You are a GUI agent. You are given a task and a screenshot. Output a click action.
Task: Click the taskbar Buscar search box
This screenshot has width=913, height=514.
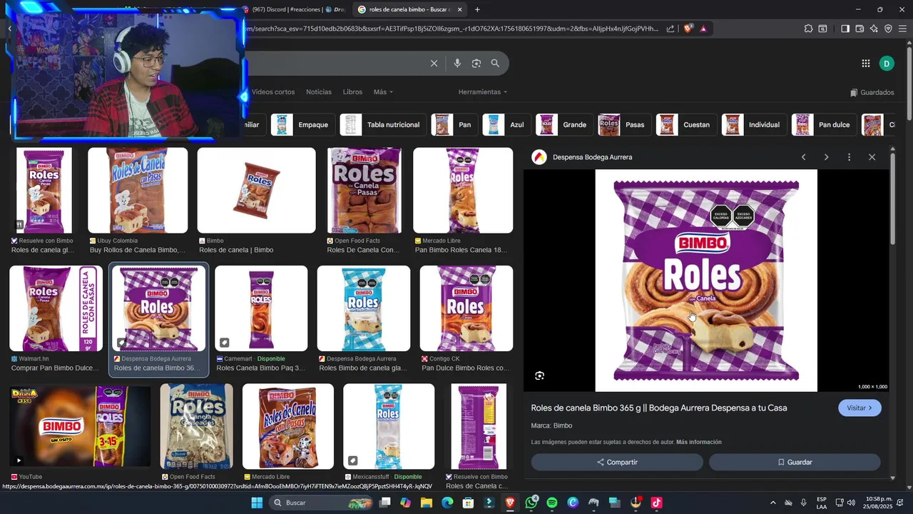click(322, 503)
